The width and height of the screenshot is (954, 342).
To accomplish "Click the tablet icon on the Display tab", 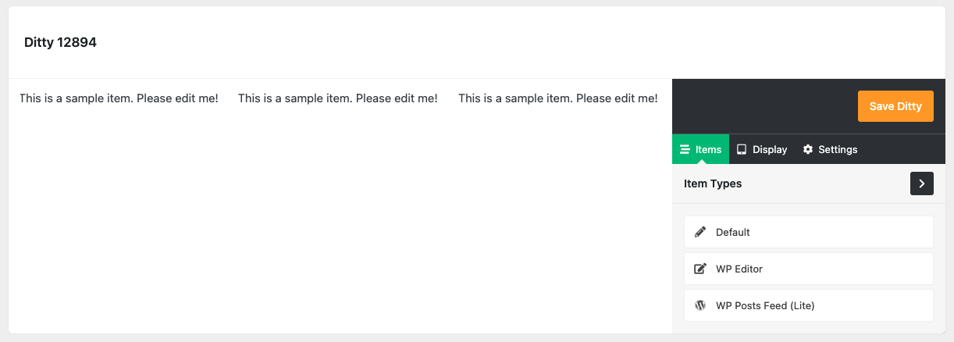I will point(742,149).
